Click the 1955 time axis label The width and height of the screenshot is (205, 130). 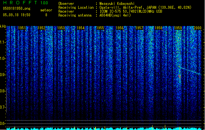pos(100,28)
